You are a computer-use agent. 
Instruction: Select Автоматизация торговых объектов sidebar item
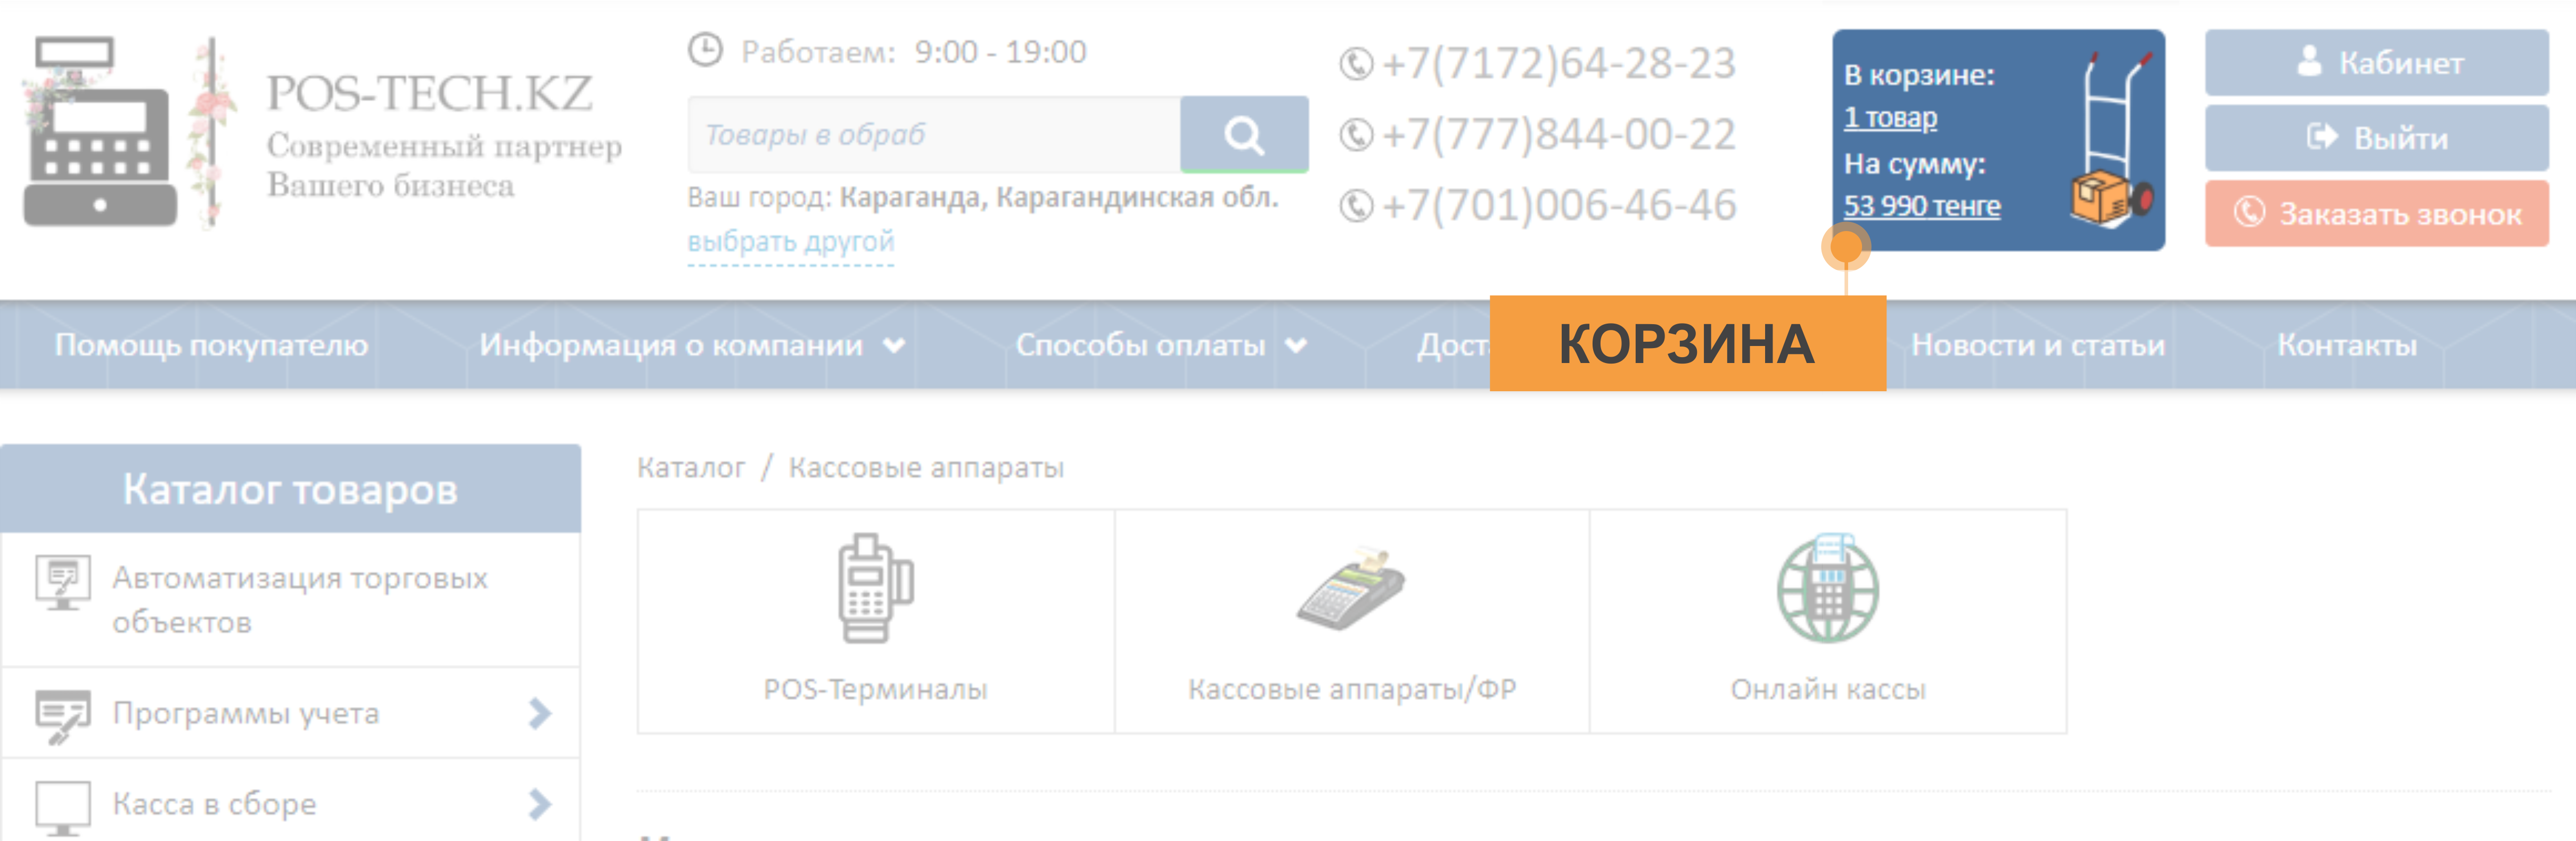point(290,600)
